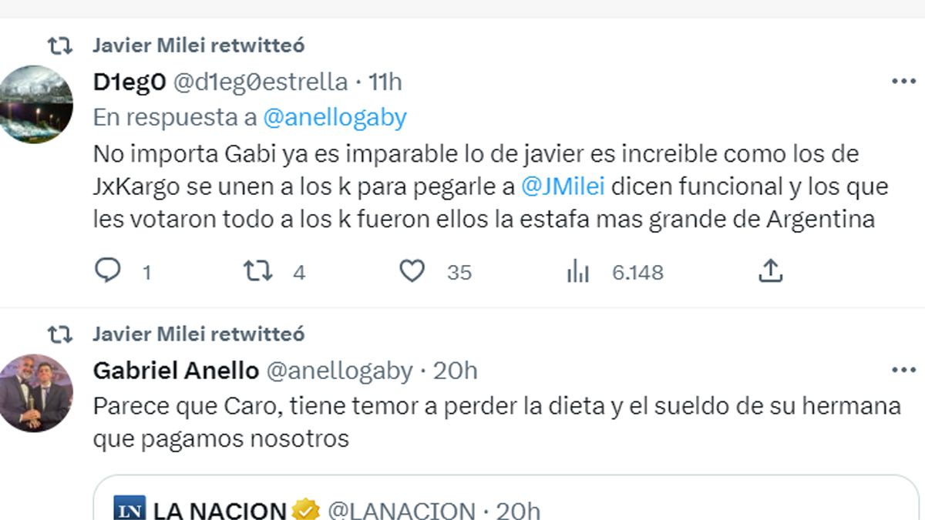Open the @anellogaby reply mention link
Image resolution: width=925 pixels, height=520 pixels.
pos(335,118)
